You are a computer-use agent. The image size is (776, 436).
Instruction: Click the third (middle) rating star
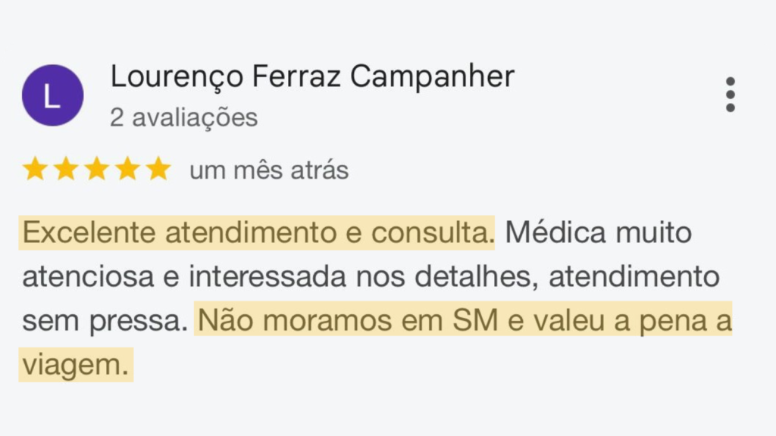[97, 170]
